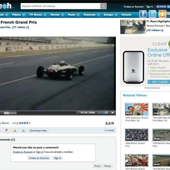
Task: Click the Next comments button
Action: pyautogui.click(x=108, y=166)
